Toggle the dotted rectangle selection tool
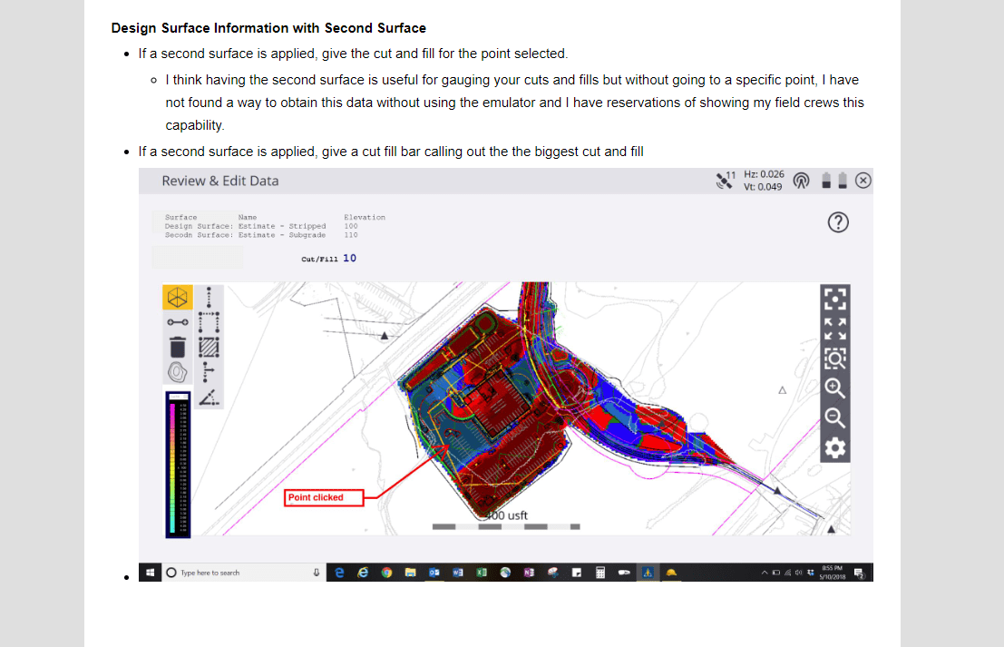 (x=209, y=322)
